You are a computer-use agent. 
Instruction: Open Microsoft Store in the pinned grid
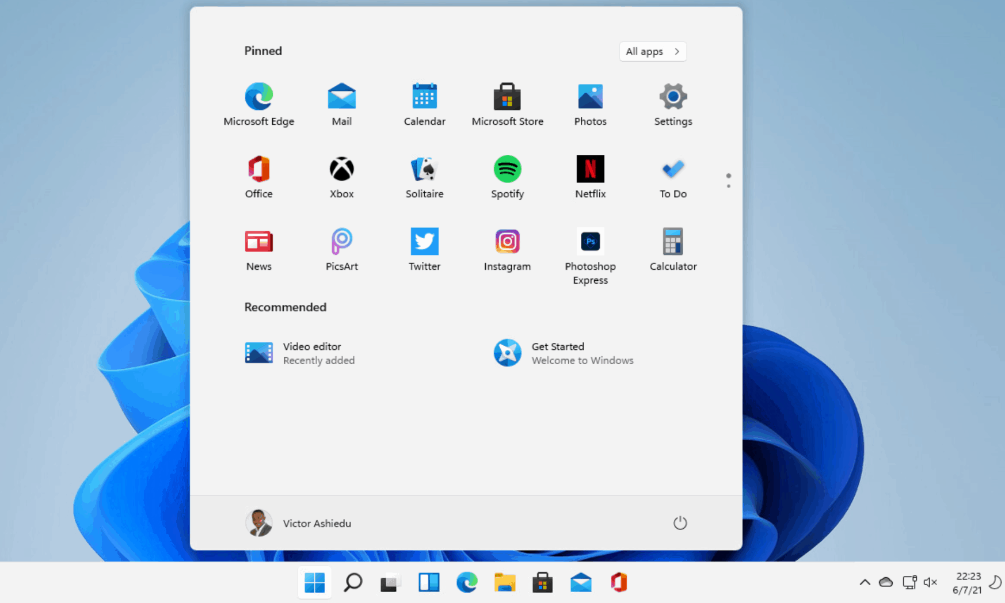(x=508, y=105)
